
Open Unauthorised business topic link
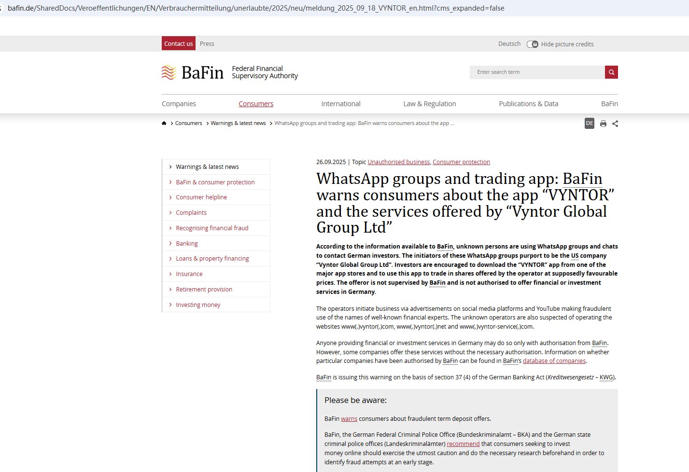click(x=398, y=162)
